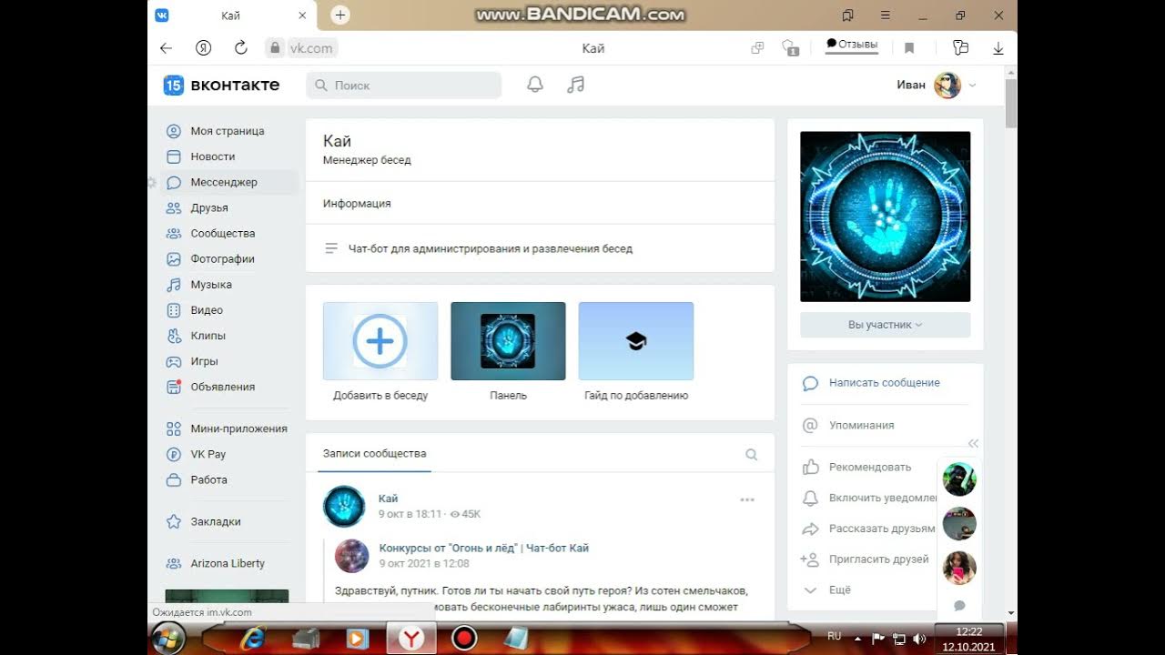Open Arizona Liberty community link
The width and height of the screenshot is (1165, 655).
coord(229,563)
